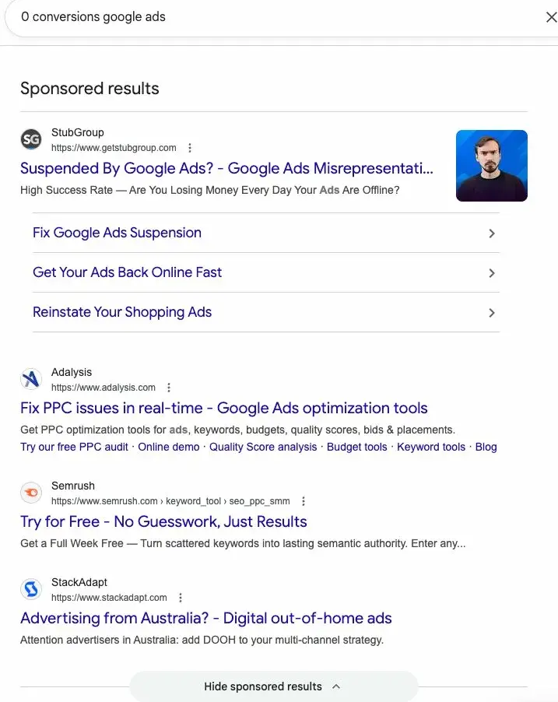Open the three-dot menu next to StackAdapt URL

[x=180, y=597]
